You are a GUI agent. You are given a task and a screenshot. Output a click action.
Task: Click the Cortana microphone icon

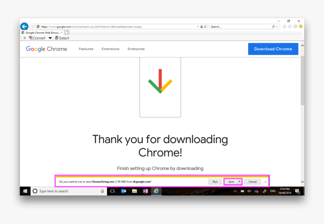tap(102, 191)
